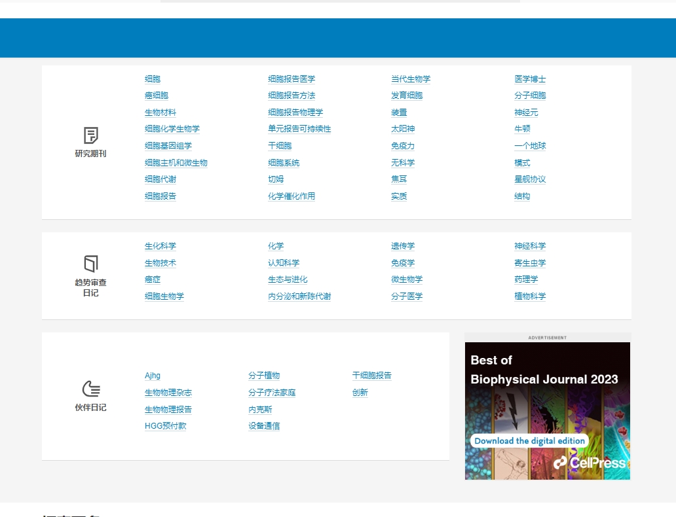This screenshot has width=676, height=517.
Task: Open HGG预付款 link
Action: [x=166, y=425]
